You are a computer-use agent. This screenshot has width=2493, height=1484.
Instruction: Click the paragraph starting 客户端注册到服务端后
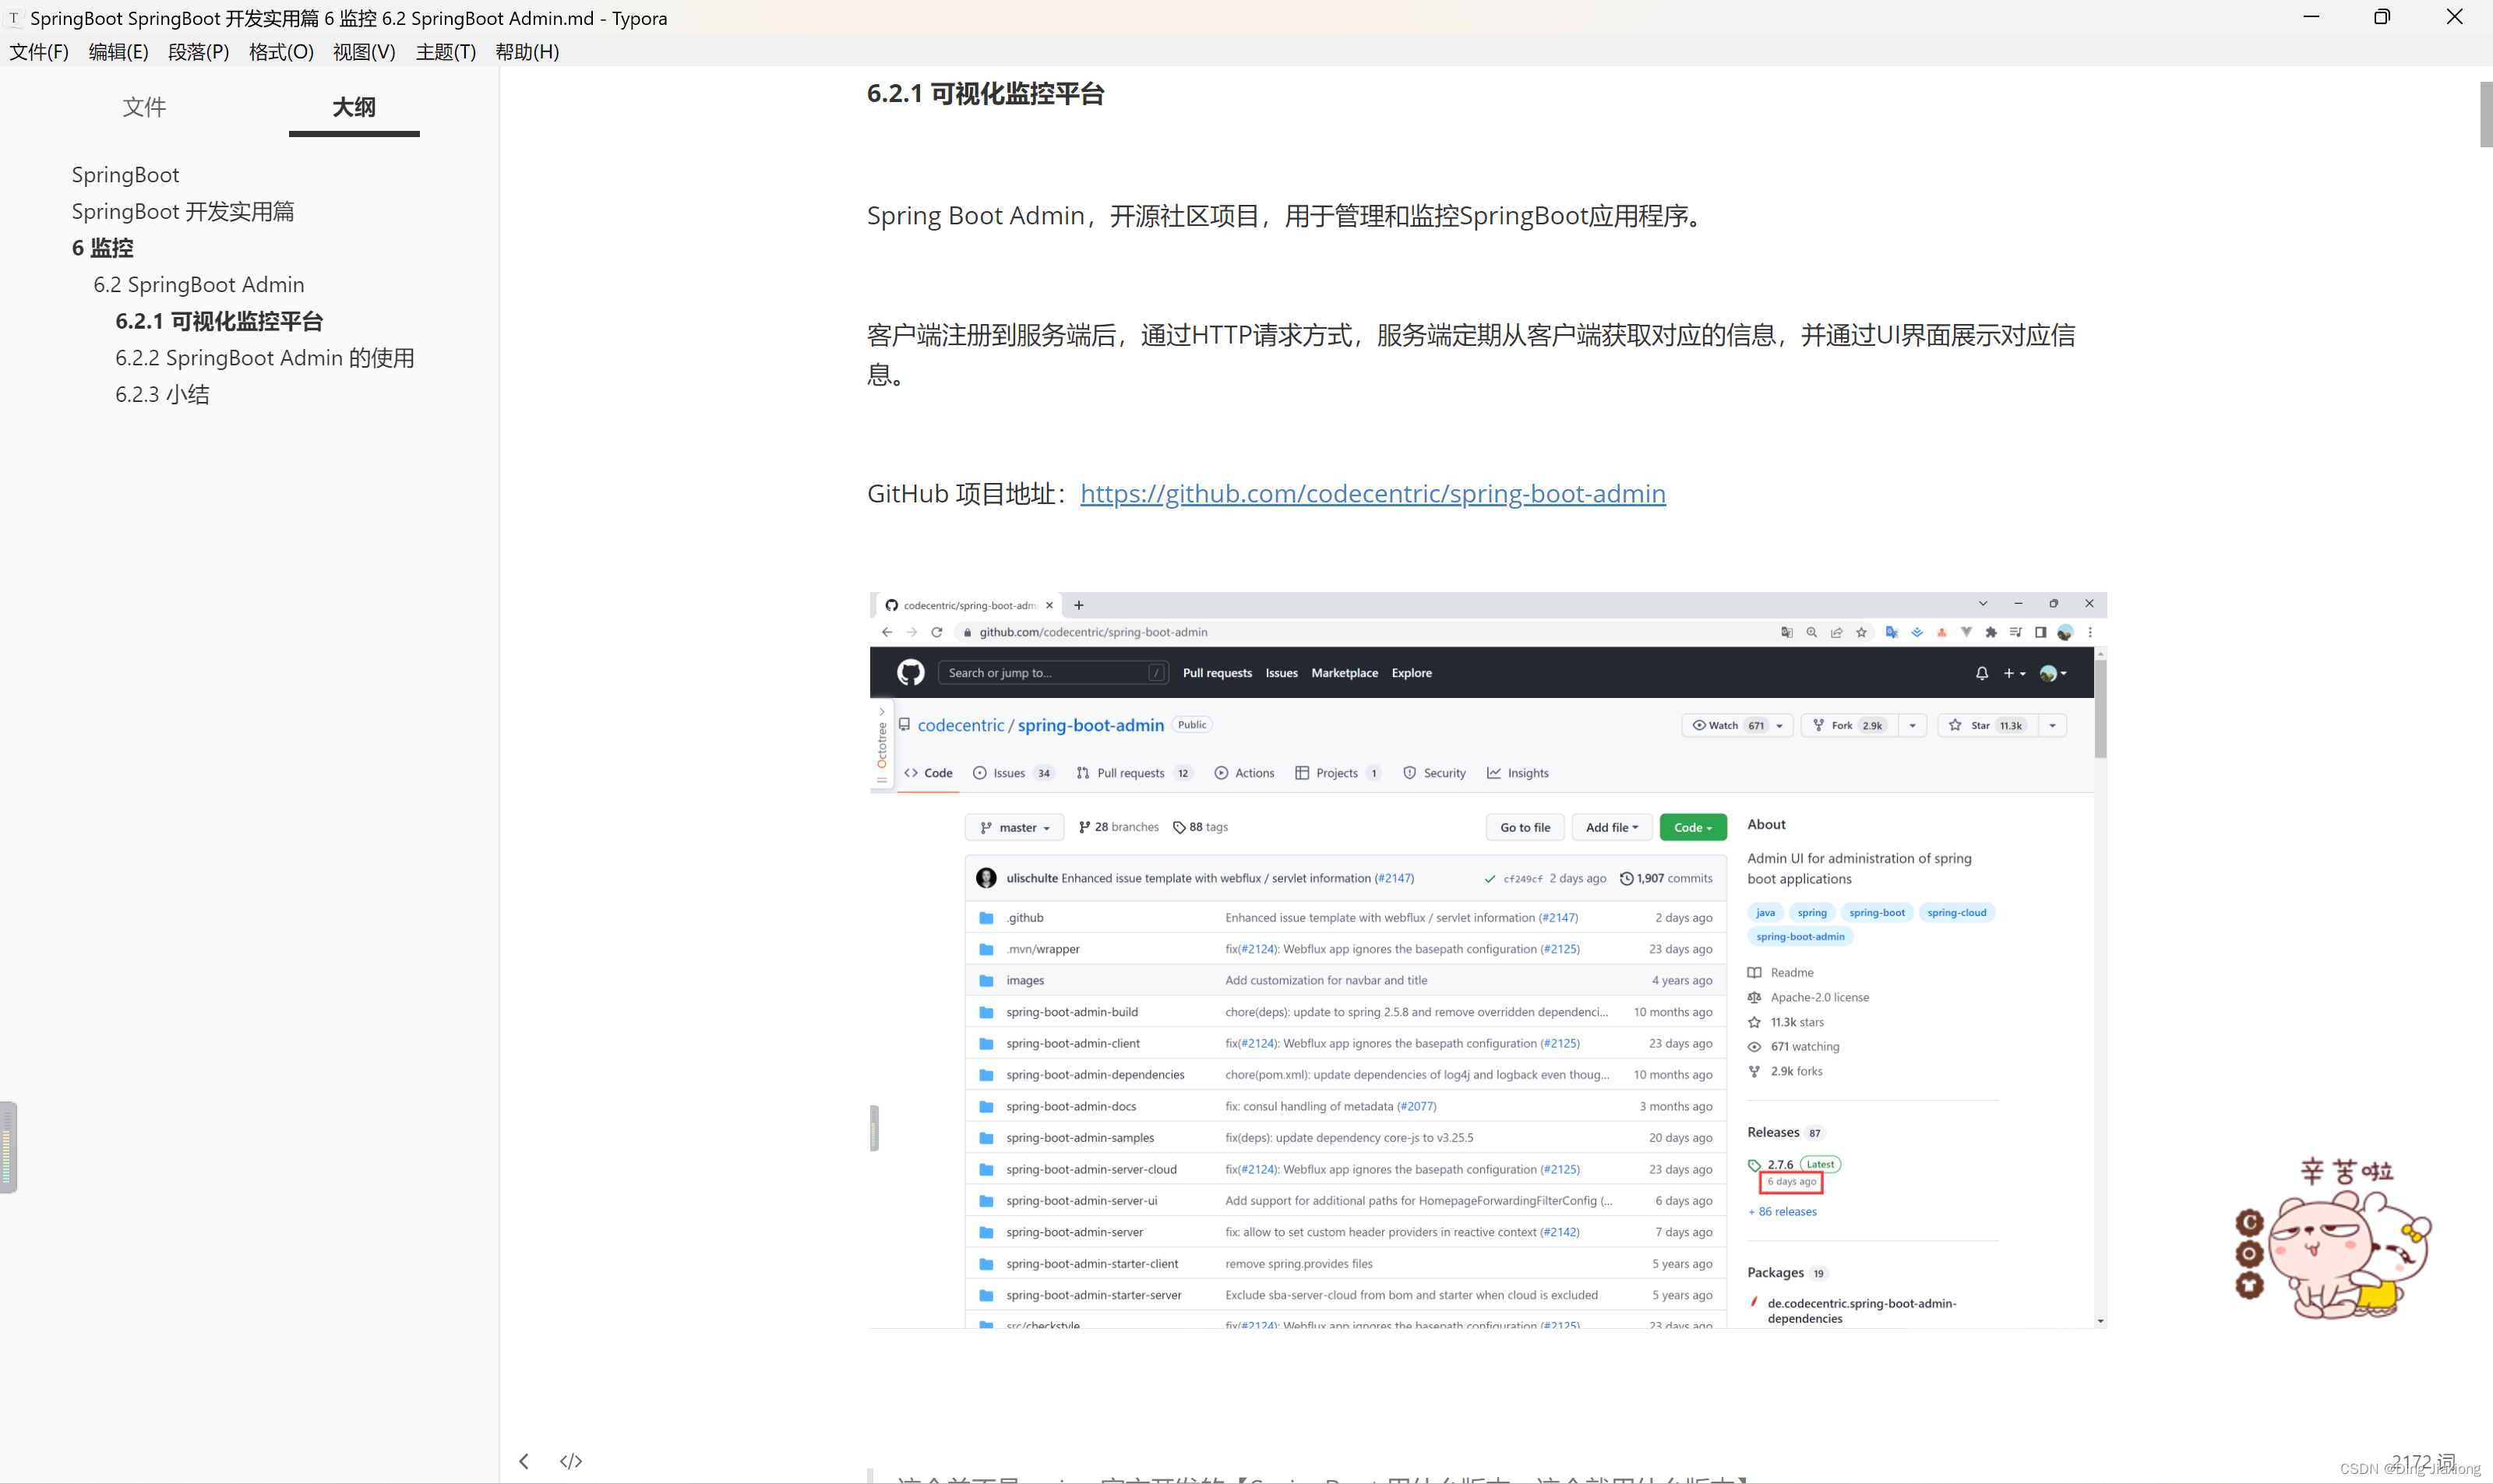pos(1471,355)
